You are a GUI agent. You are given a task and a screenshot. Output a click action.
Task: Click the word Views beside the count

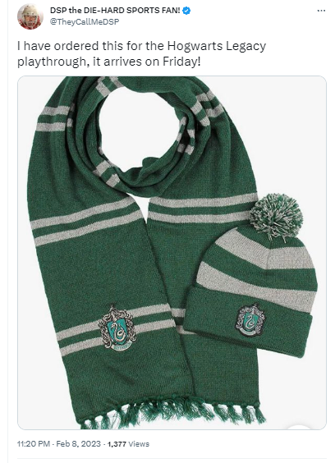point(139,444)
